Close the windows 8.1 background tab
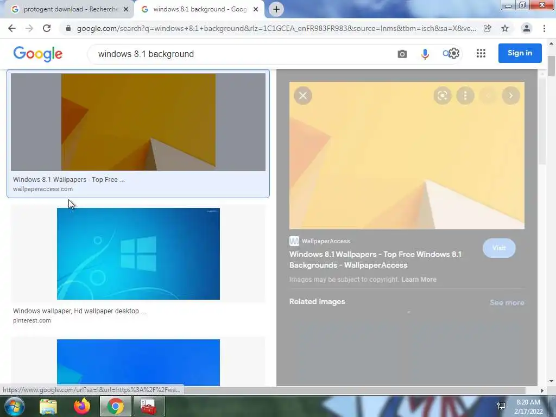The width and height of the screenshot is (556, 417). [x=256, y=10]
